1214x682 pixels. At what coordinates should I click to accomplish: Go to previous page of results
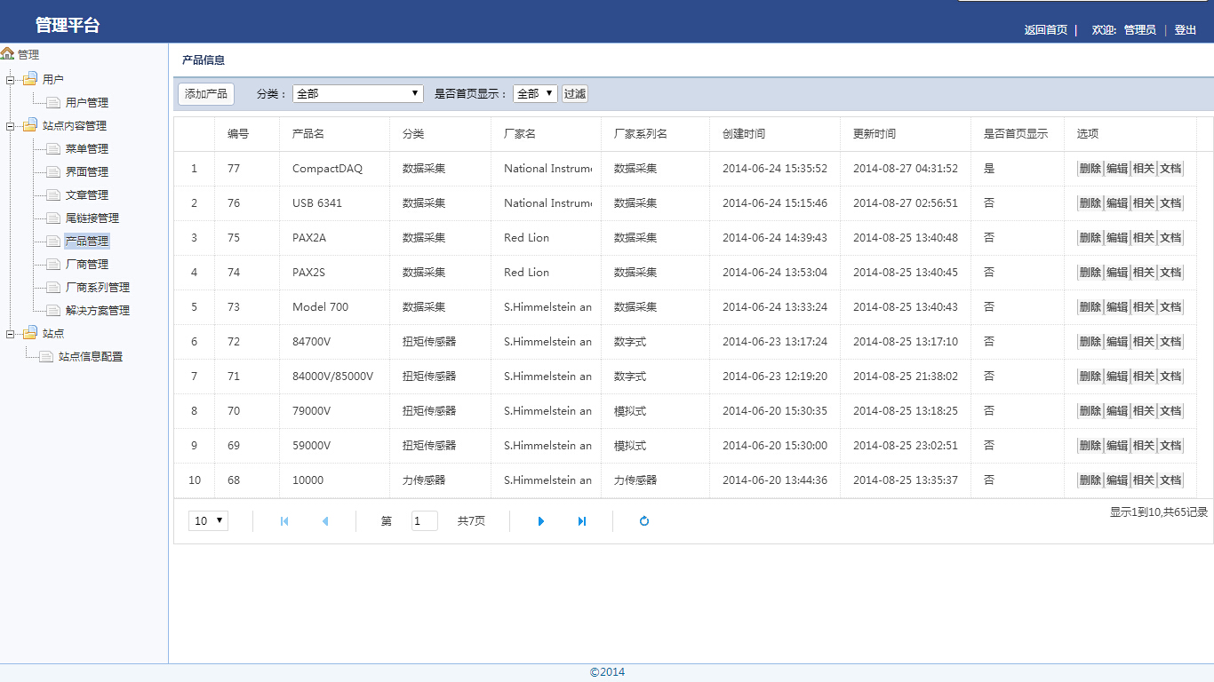click(325, 521)
